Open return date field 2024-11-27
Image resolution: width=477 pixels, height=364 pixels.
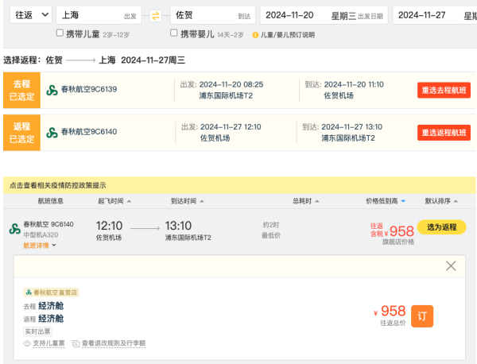point(435,15)
